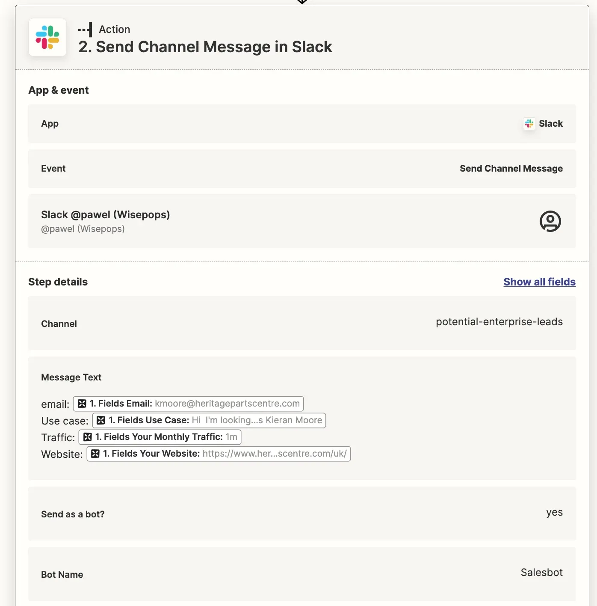Click the Channel row potential-enterprise-leads
The width and height of the screenshot is (597, 606).
tap(302, 323)
